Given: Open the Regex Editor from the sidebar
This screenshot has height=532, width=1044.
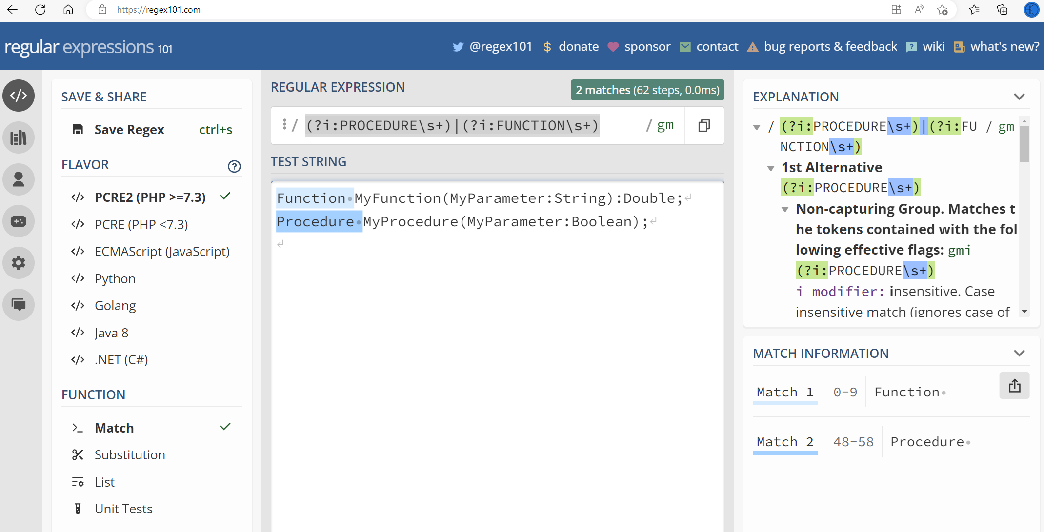Looking at the screenshot, I should click(19, 96).
